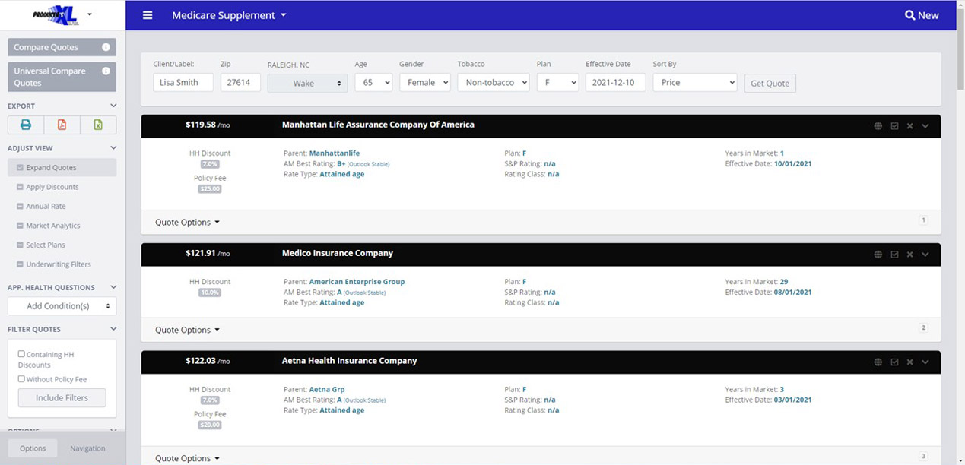Screen dimensions: 965x465
Task: Open the Gender dropdown
Action: [x=424, y=82]
